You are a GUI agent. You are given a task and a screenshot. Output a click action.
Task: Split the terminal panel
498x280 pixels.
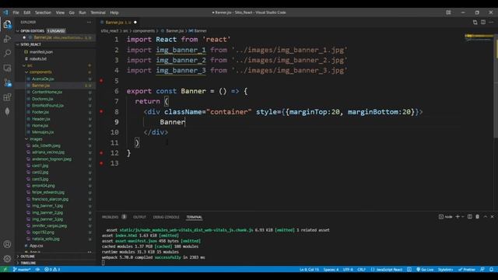coord(469,216)
